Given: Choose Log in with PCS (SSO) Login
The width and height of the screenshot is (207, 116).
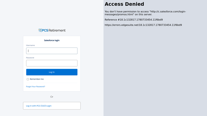Looking at the screenshot, I should click(52, 106).
